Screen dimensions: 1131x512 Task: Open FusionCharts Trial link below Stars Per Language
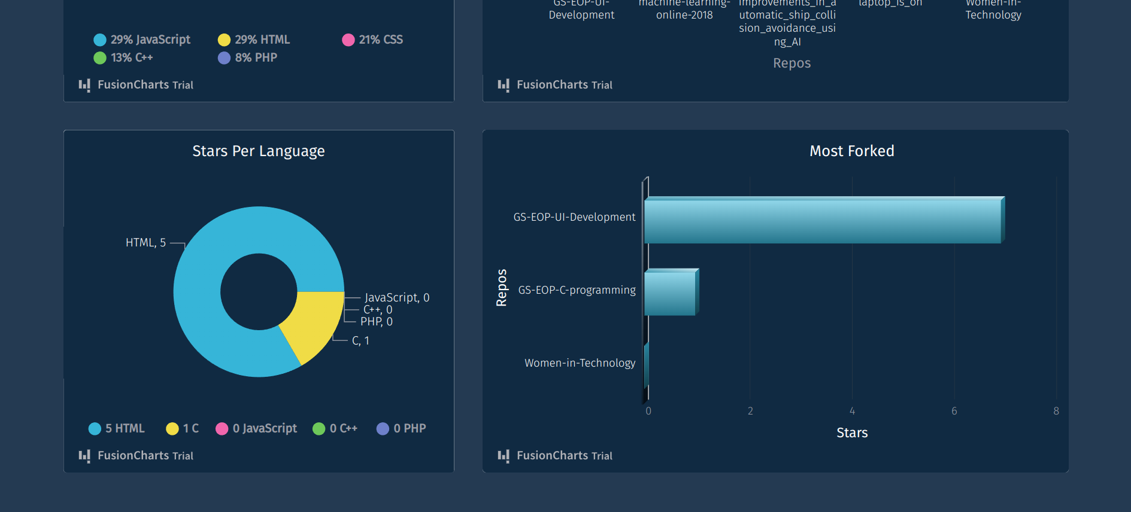pyautogui.click(x=145, y=456)
